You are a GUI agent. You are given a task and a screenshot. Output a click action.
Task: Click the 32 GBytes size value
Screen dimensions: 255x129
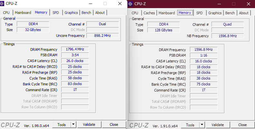click(x=33, y=30)
